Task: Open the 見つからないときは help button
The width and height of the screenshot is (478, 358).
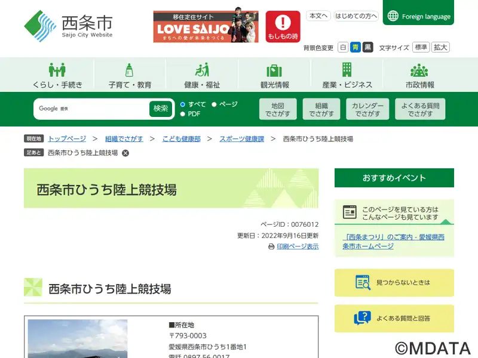Action: coord(394,282)
